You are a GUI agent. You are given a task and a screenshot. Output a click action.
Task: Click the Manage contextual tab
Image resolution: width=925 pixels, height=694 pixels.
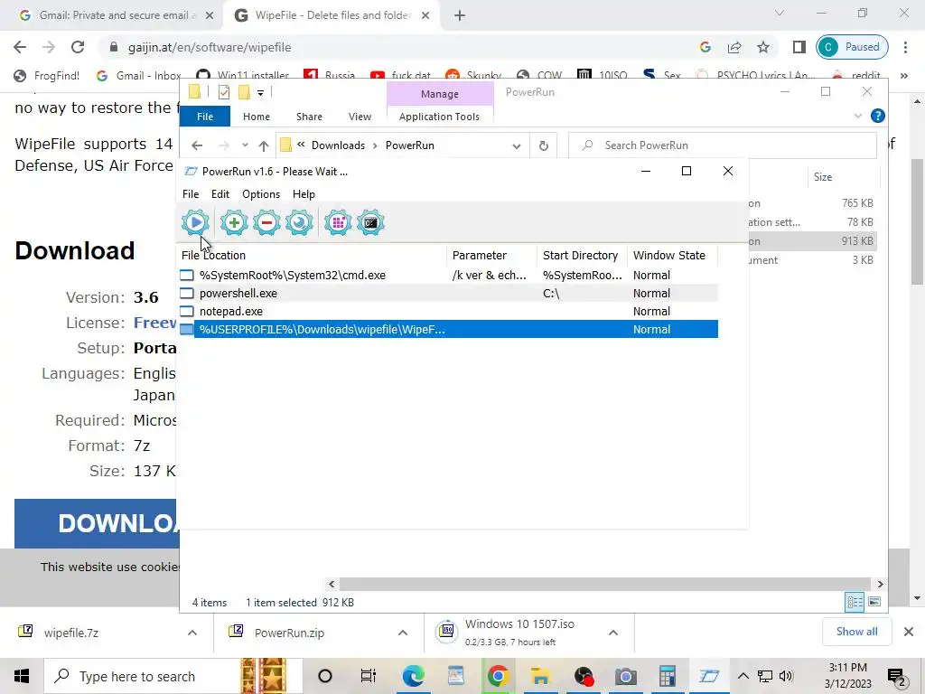pos(440,94)
